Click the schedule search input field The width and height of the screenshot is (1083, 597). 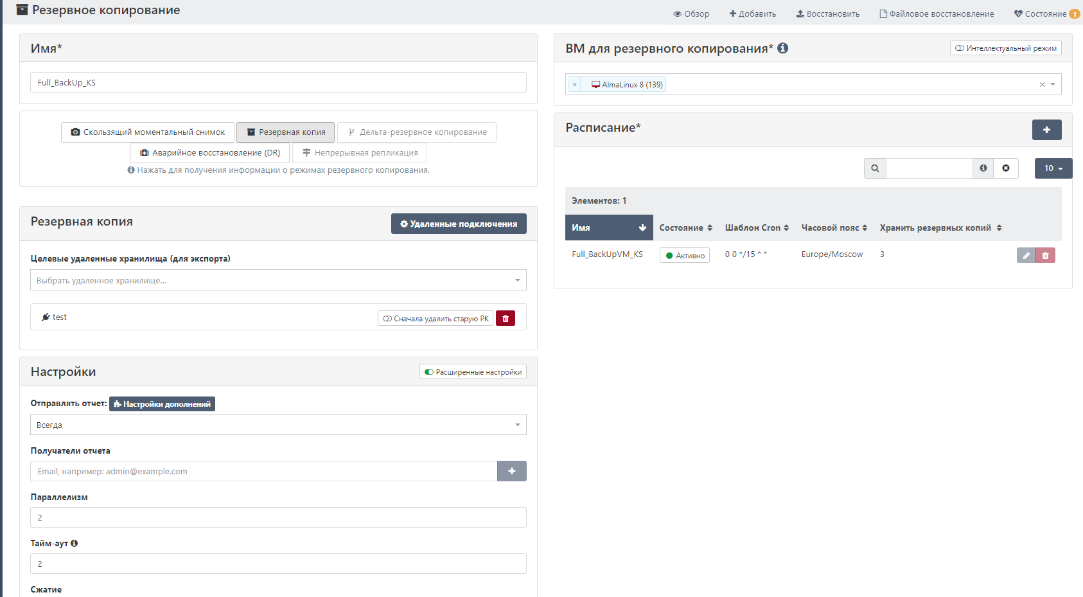pos(929,168)
